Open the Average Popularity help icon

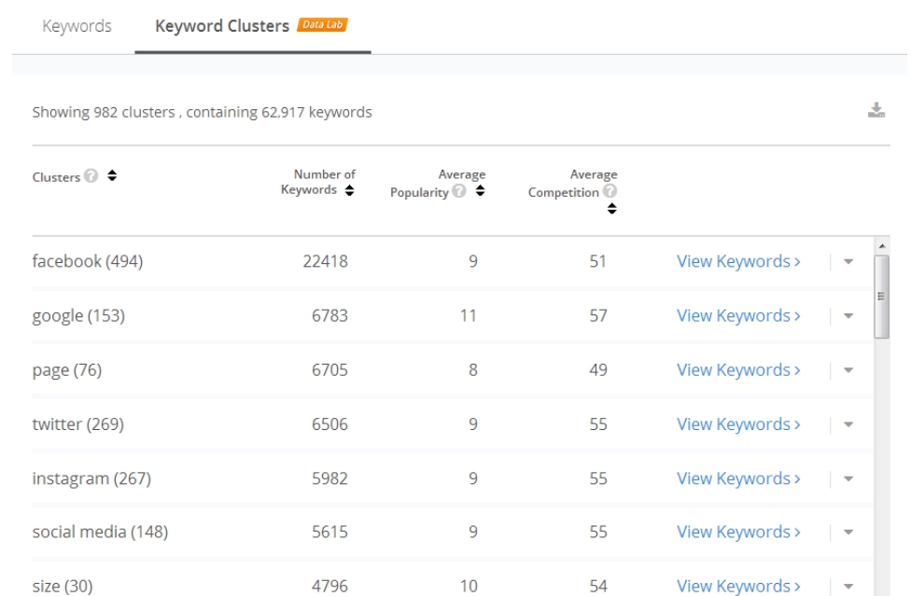tap(459, 191)
